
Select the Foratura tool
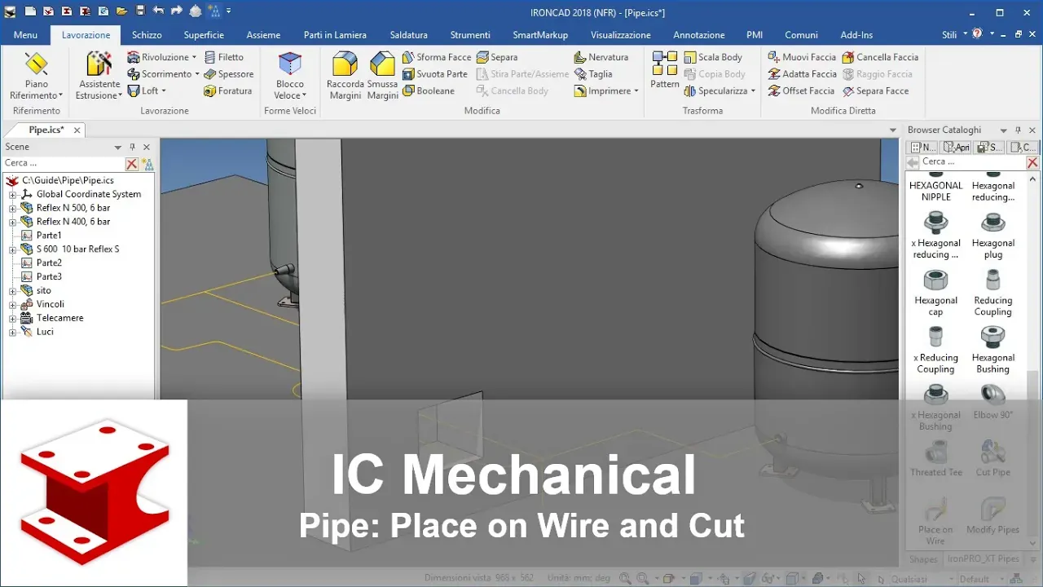[x=228, y=91]
